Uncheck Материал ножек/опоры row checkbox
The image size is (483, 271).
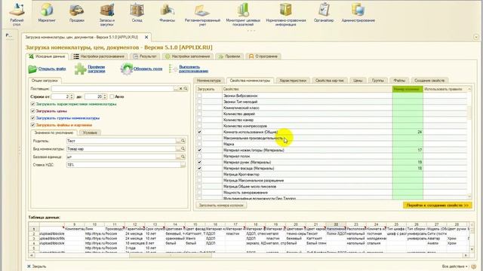(199, 151)
